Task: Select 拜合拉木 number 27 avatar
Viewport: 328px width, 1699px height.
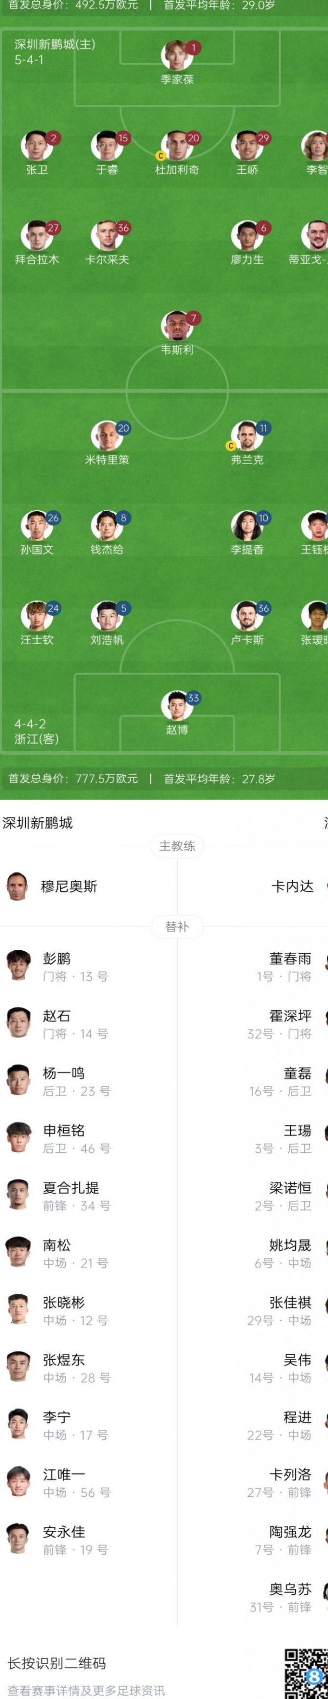Action: coord(37,235)
